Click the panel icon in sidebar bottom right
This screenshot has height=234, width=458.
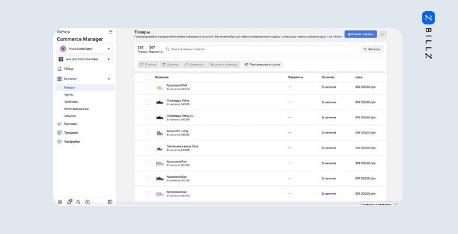tap(110, 202)
